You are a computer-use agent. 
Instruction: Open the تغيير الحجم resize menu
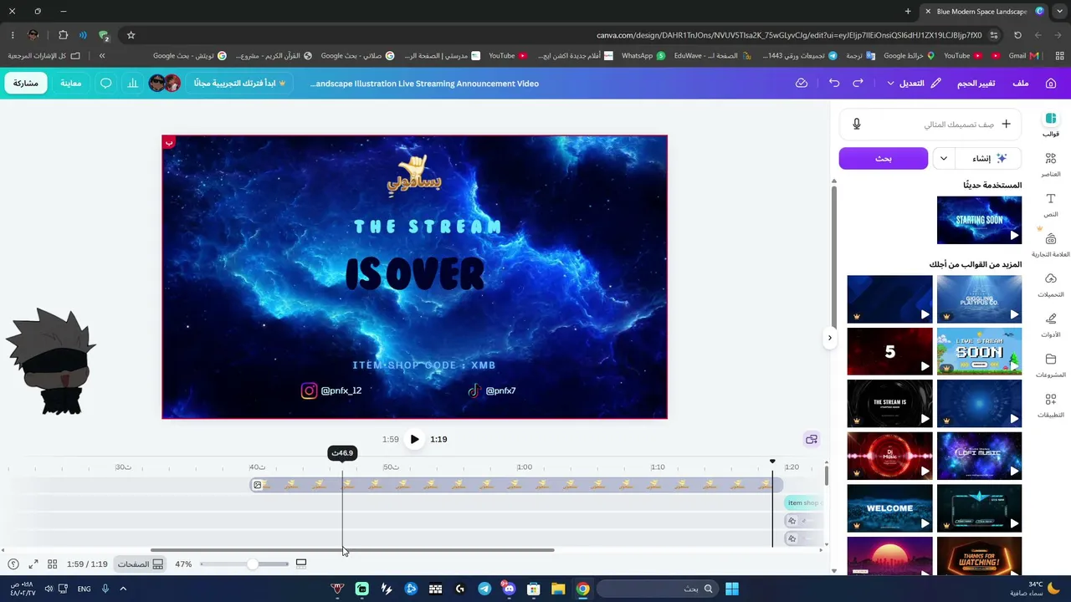point(976,84)
